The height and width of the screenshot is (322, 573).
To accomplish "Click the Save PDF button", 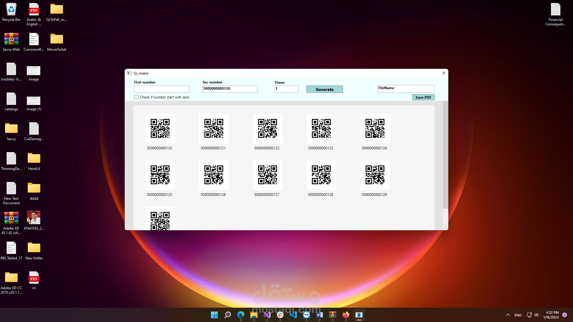I will tap(423, 97).
